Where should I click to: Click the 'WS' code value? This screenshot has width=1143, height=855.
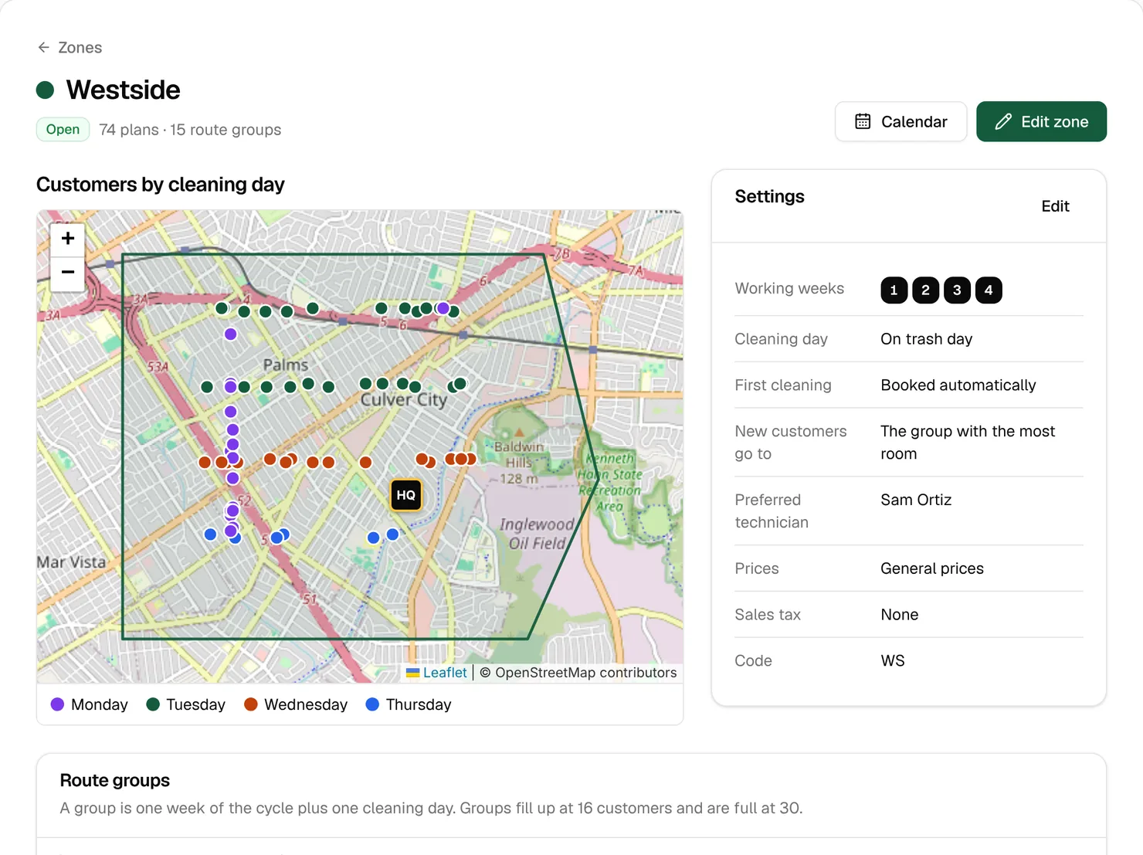[x=892, y=661]
